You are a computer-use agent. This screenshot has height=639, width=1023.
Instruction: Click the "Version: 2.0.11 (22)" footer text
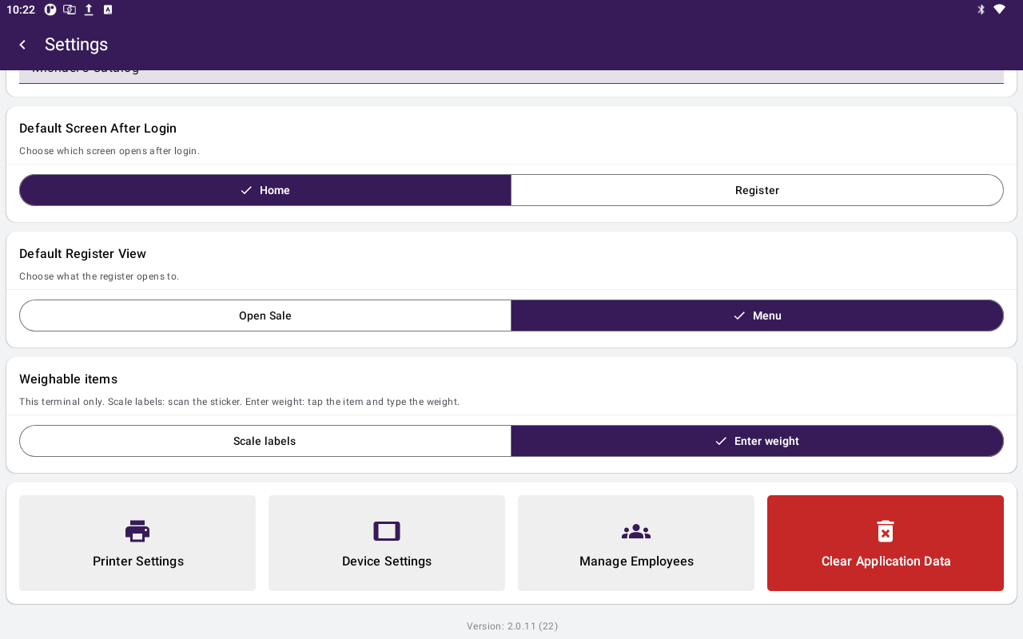[x=512, y=626]
